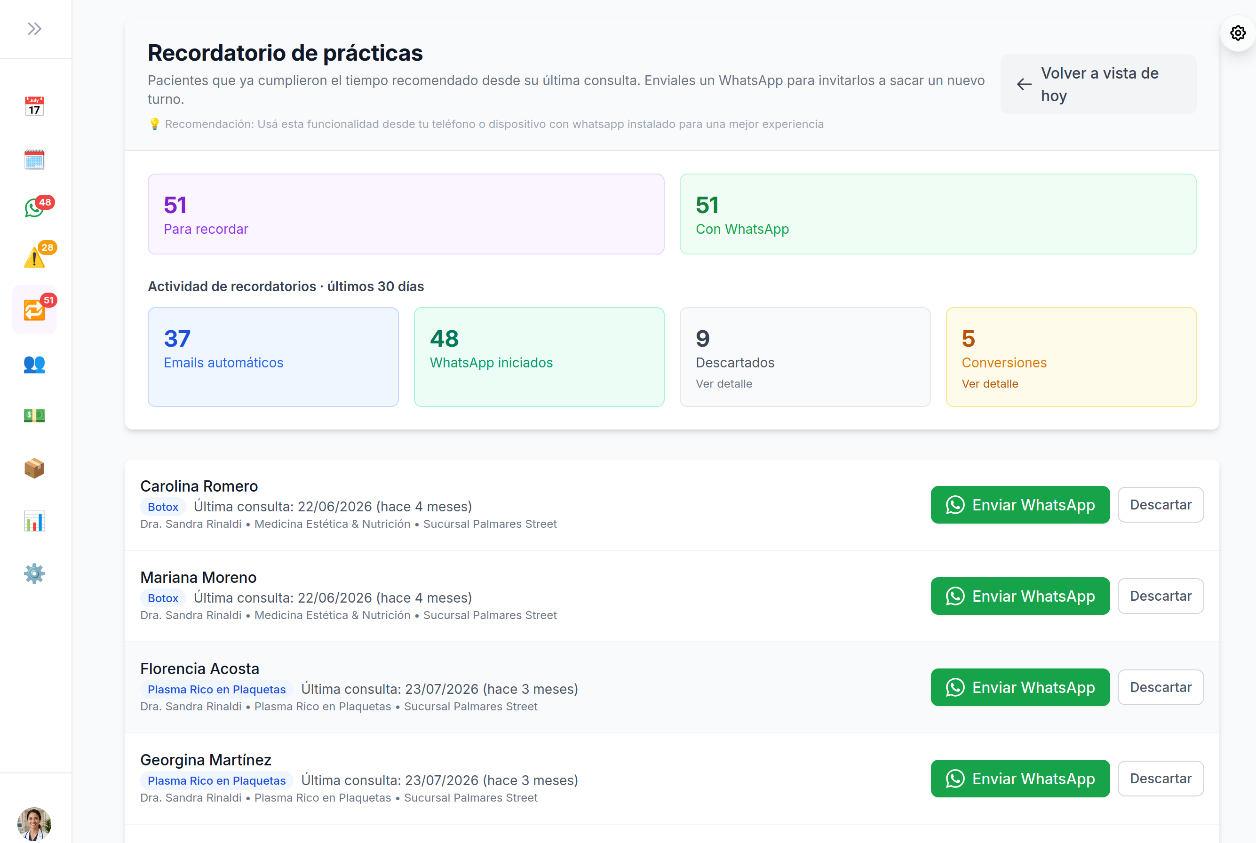The image size is (1256, 843).
Task: Open the patients (people) icon in sidebar
Action: 34,365
